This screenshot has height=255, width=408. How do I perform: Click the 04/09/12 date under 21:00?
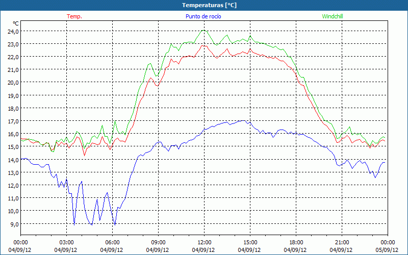click(341, 250)
